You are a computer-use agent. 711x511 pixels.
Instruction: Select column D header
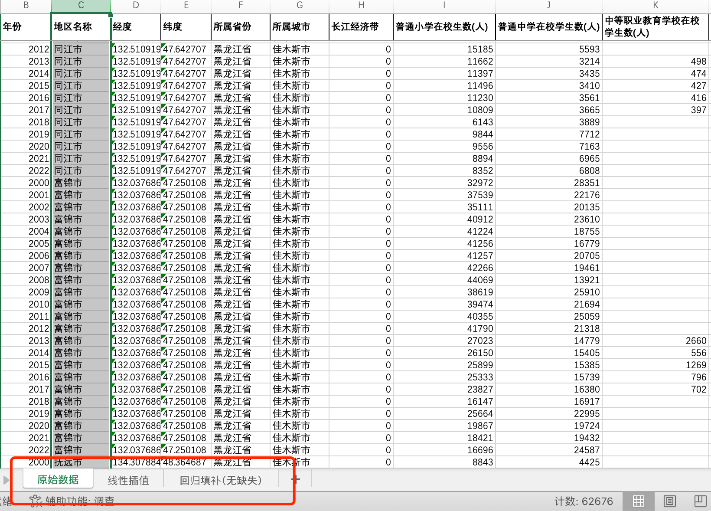pyautogui.click(x=136, y=6)
